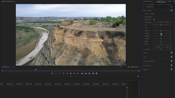This screenshot has width=175, height=98.
Task: Select the Lumetri Color tab
Action: click(160, 1)
